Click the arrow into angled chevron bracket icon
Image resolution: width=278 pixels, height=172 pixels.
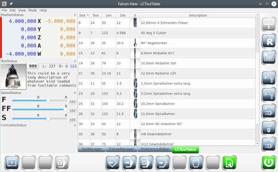[x=163, y=162]
